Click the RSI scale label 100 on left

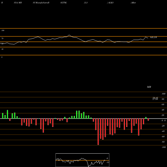[x=3, y=30]
